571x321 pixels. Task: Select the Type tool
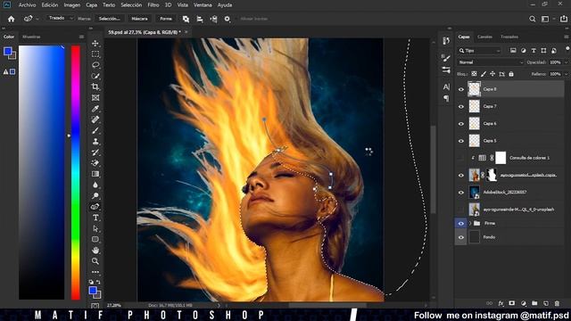(95, 218)
